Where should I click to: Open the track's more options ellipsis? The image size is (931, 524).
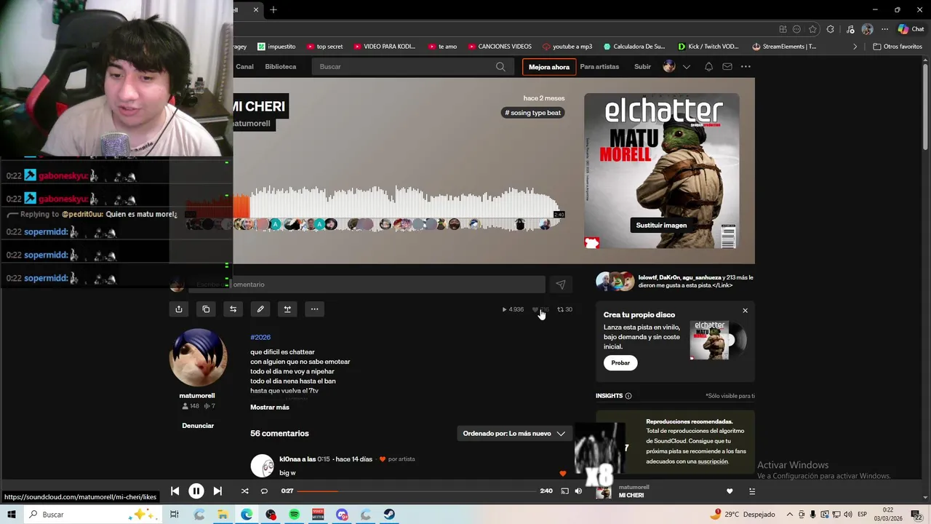314,309
